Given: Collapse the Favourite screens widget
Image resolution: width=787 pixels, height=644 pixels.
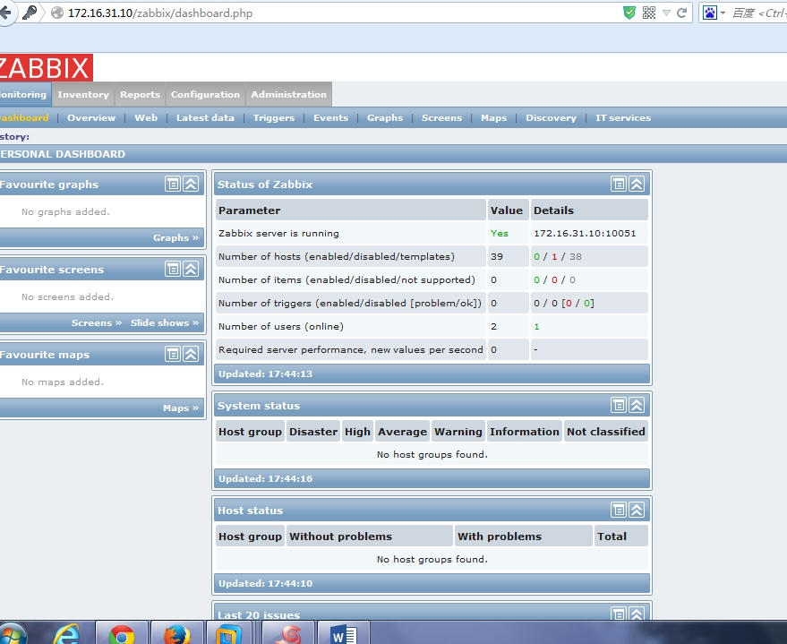Looking at the screenshot, I should click(191, 270).
